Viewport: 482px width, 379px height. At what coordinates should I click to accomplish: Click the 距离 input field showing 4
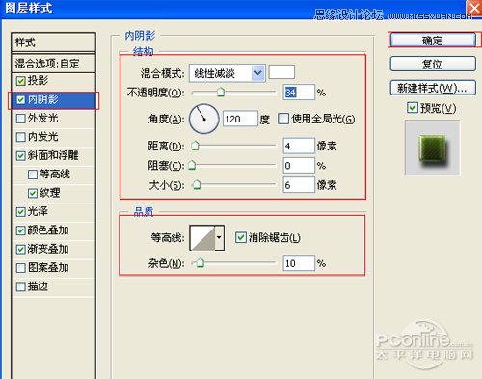click(x=299, y=147)
